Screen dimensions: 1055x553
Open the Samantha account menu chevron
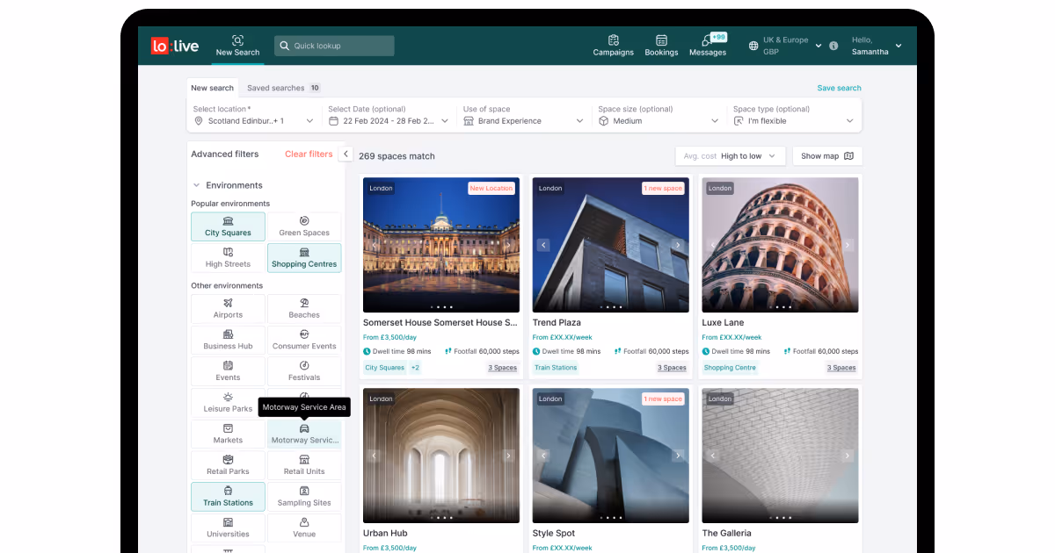[899, 46]
